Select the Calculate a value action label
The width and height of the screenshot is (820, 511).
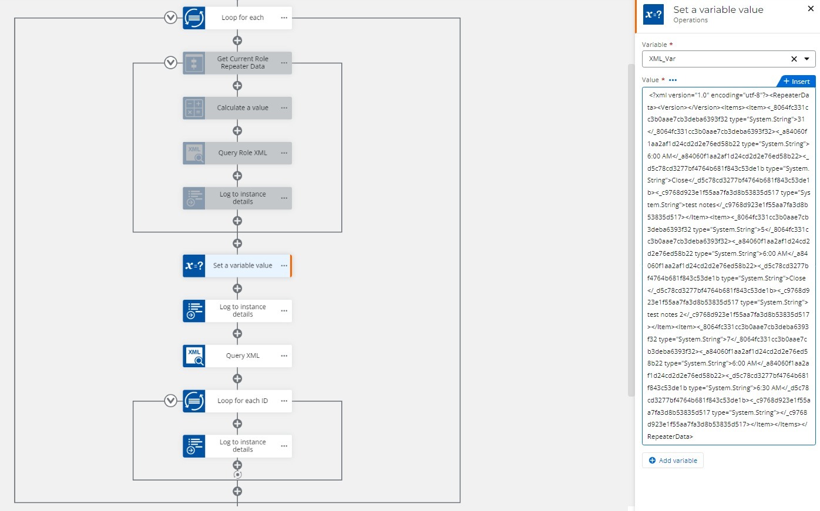[x=243, y=108]
